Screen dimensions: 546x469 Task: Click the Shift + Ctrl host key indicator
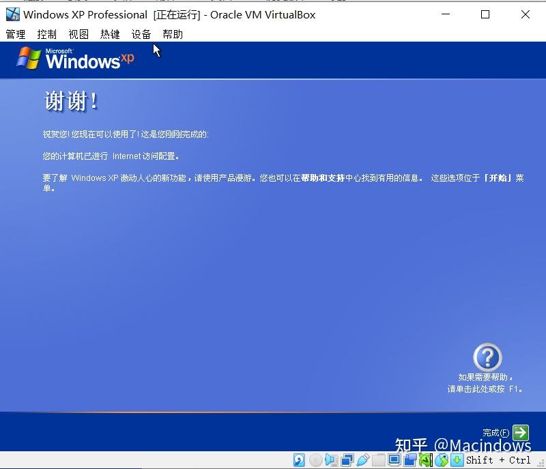click(x=500, y=460)
